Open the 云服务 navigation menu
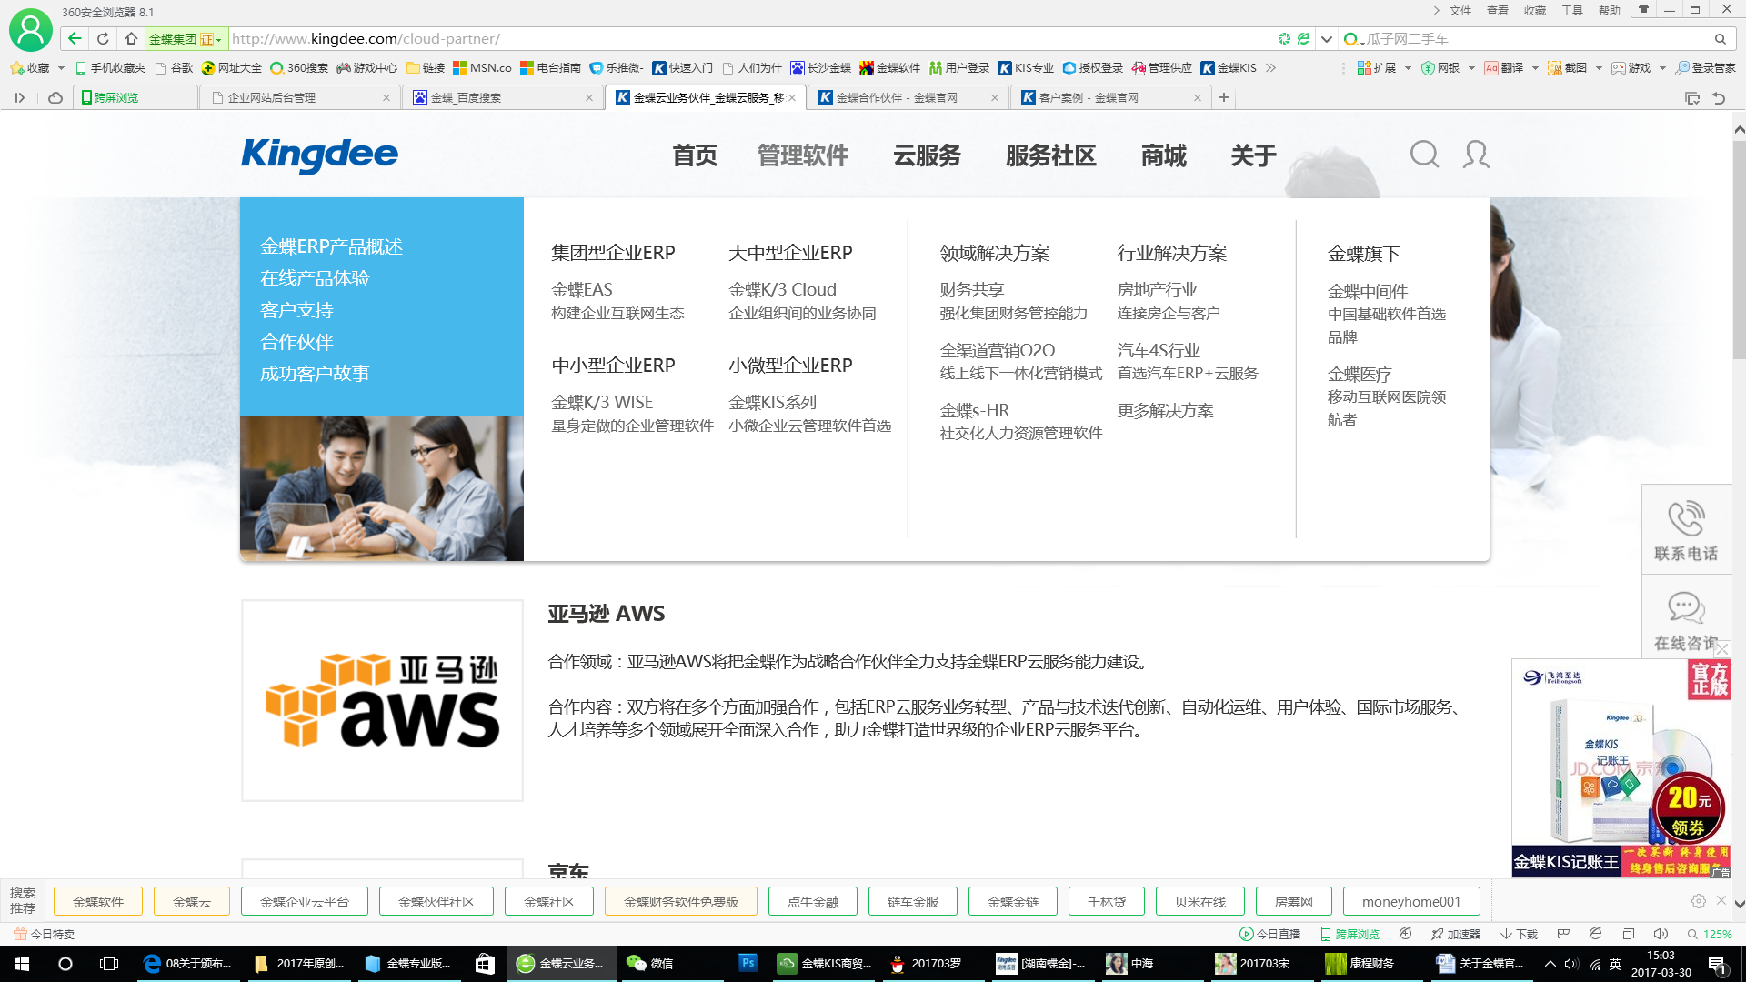Screen dimensions: 1746x982 pyautogui.click(x=927, y=155)
